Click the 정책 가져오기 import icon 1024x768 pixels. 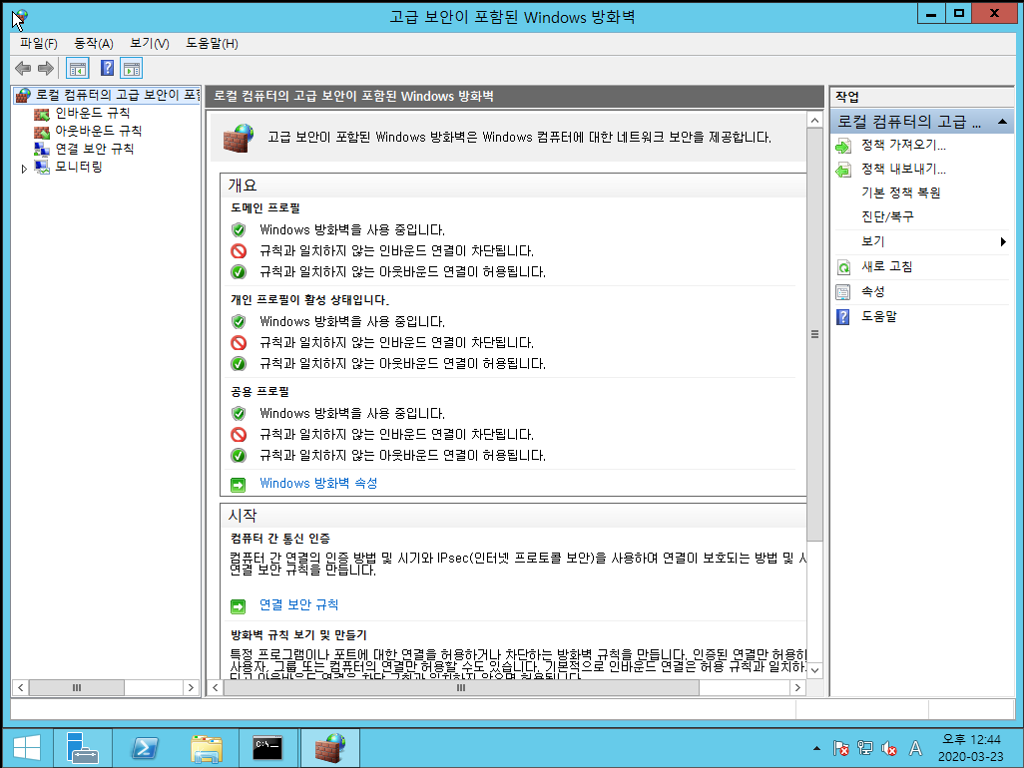coord(843,147)
